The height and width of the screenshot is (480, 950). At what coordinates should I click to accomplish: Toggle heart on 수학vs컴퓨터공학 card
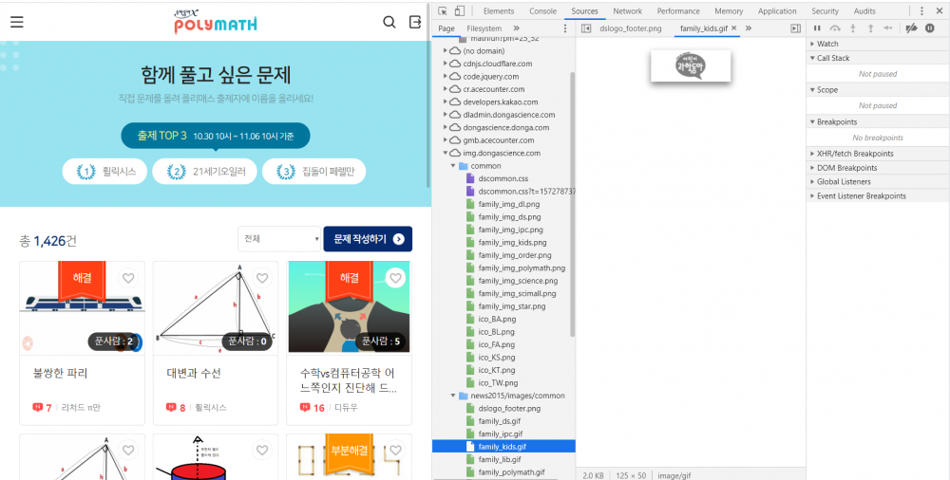(395, 278)
